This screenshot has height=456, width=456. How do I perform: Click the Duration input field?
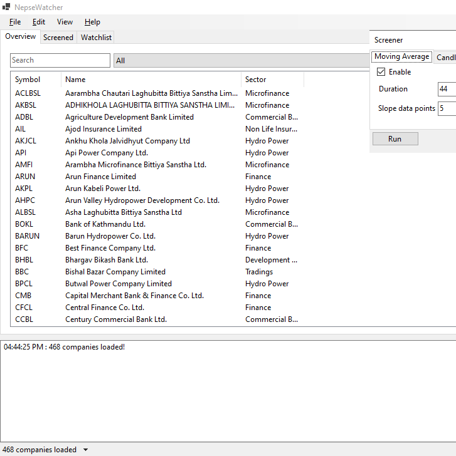click(x=447, y=89)
